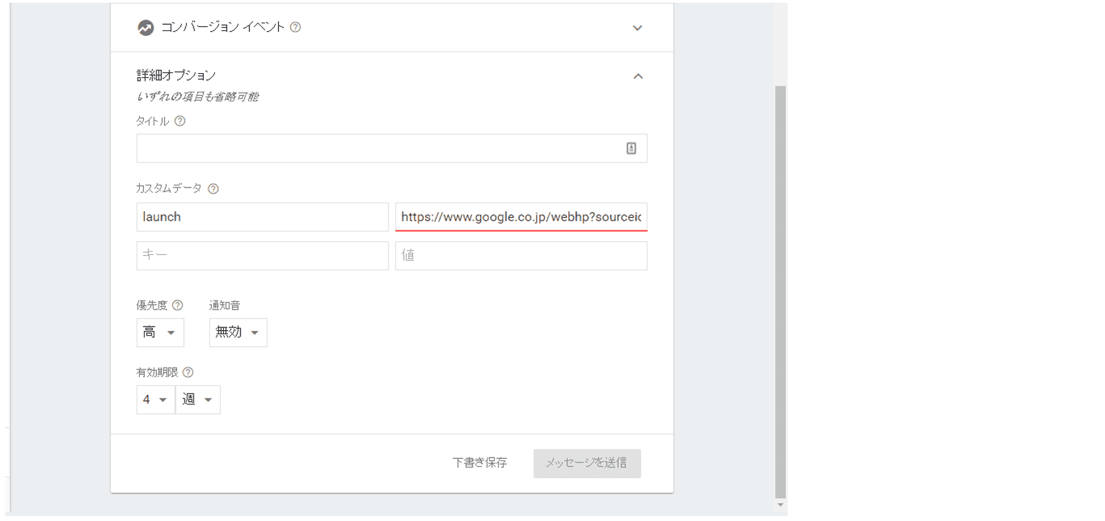The height and width of the screenshot is (521, 1105).
Task: Click the custom data key field containing launch
Action: tap(262, 217)
